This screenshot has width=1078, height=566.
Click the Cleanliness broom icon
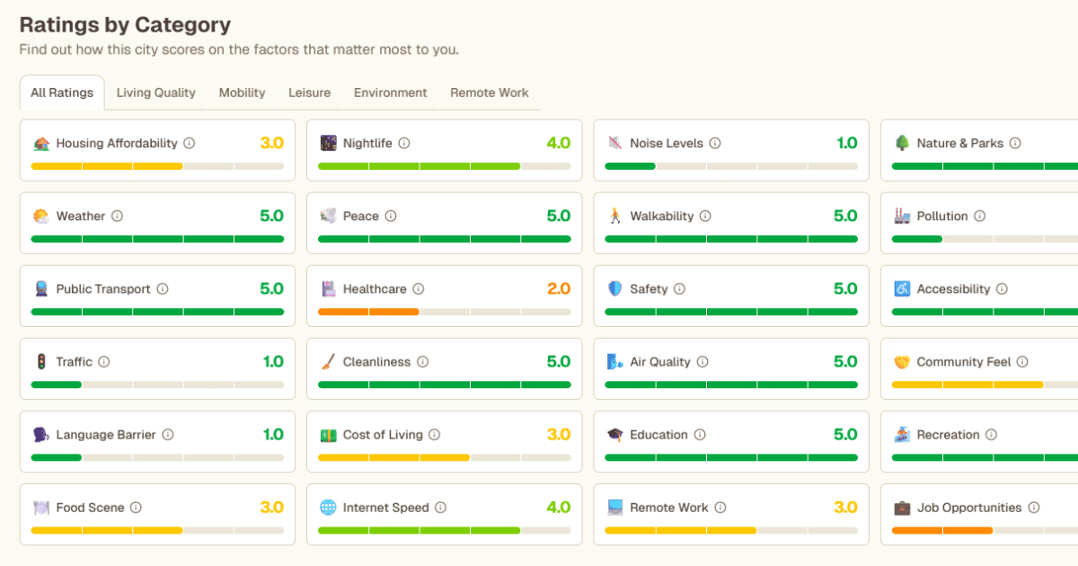[x=328, y=362]
